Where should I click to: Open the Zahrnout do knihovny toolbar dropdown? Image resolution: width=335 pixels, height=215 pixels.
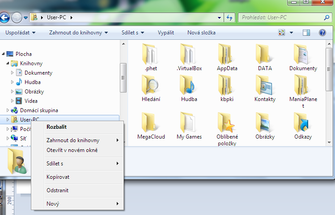point(78,33)
